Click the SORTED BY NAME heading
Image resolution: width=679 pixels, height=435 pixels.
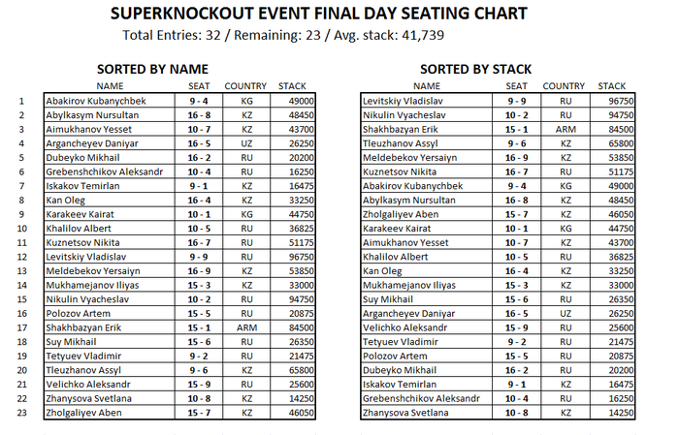coord(152,69)
